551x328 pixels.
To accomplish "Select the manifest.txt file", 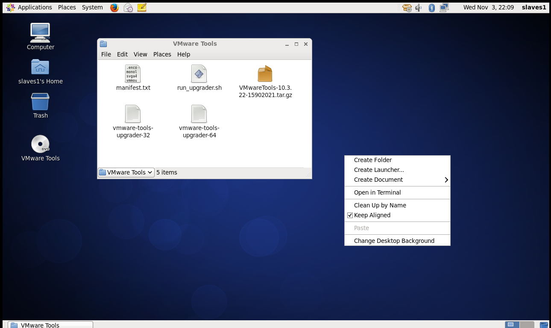I will (133, 77).
